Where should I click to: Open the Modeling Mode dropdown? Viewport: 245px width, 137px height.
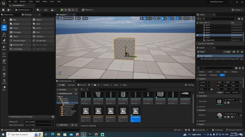point(23,10)
